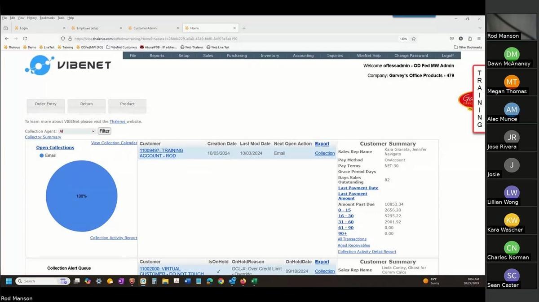Open Firefox from the taskbar
Screen dimensions: 539x302
coord(243,282)
